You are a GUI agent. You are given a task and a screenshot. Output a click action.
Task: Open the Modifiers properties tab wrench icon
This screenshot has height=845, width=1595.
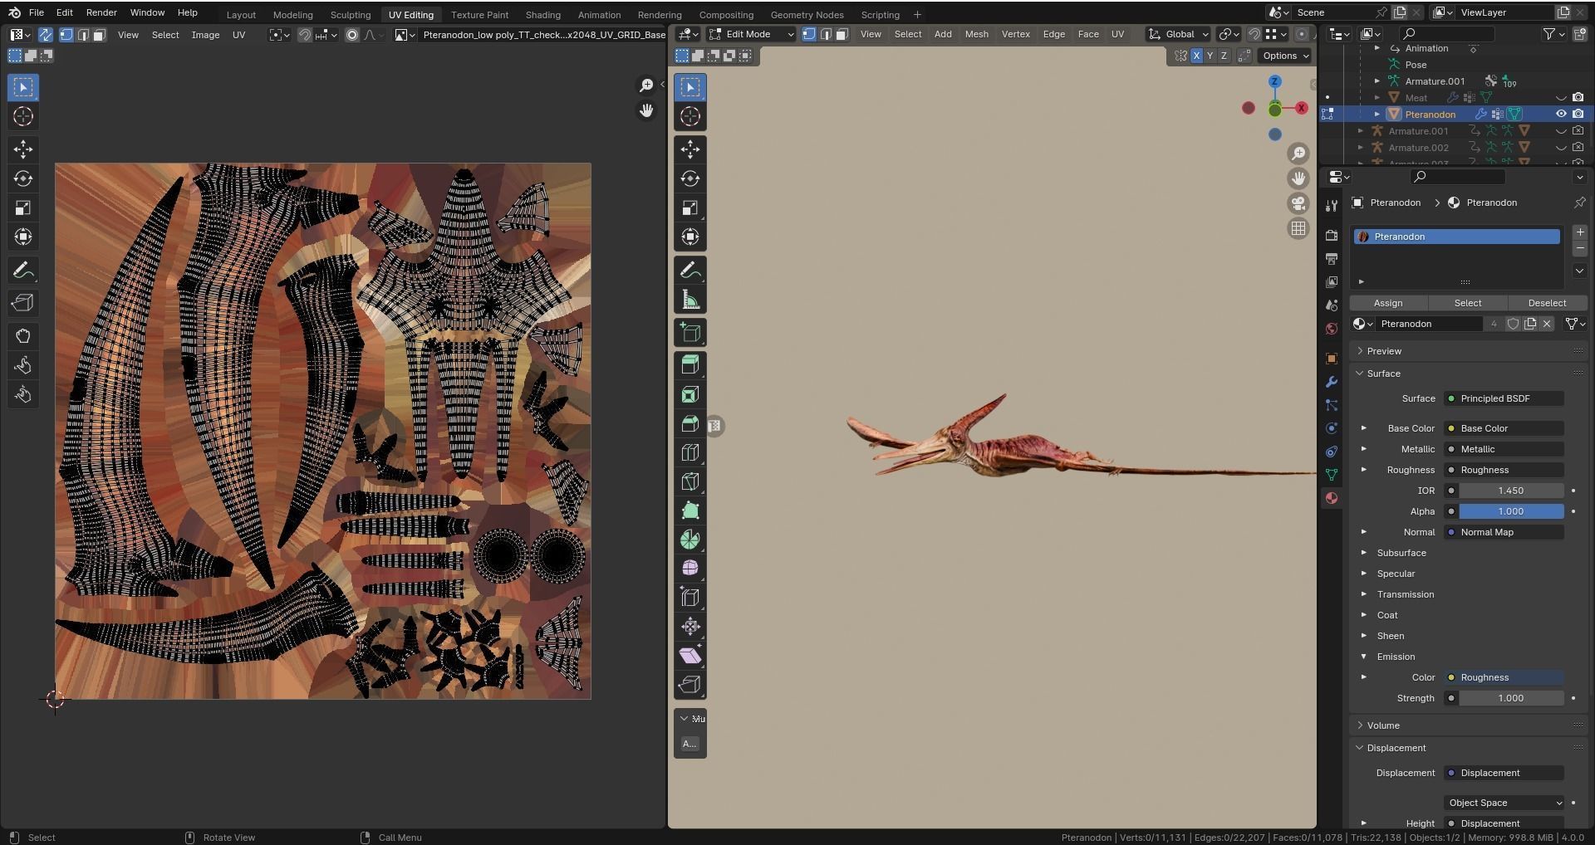(x=1332, y=382)
